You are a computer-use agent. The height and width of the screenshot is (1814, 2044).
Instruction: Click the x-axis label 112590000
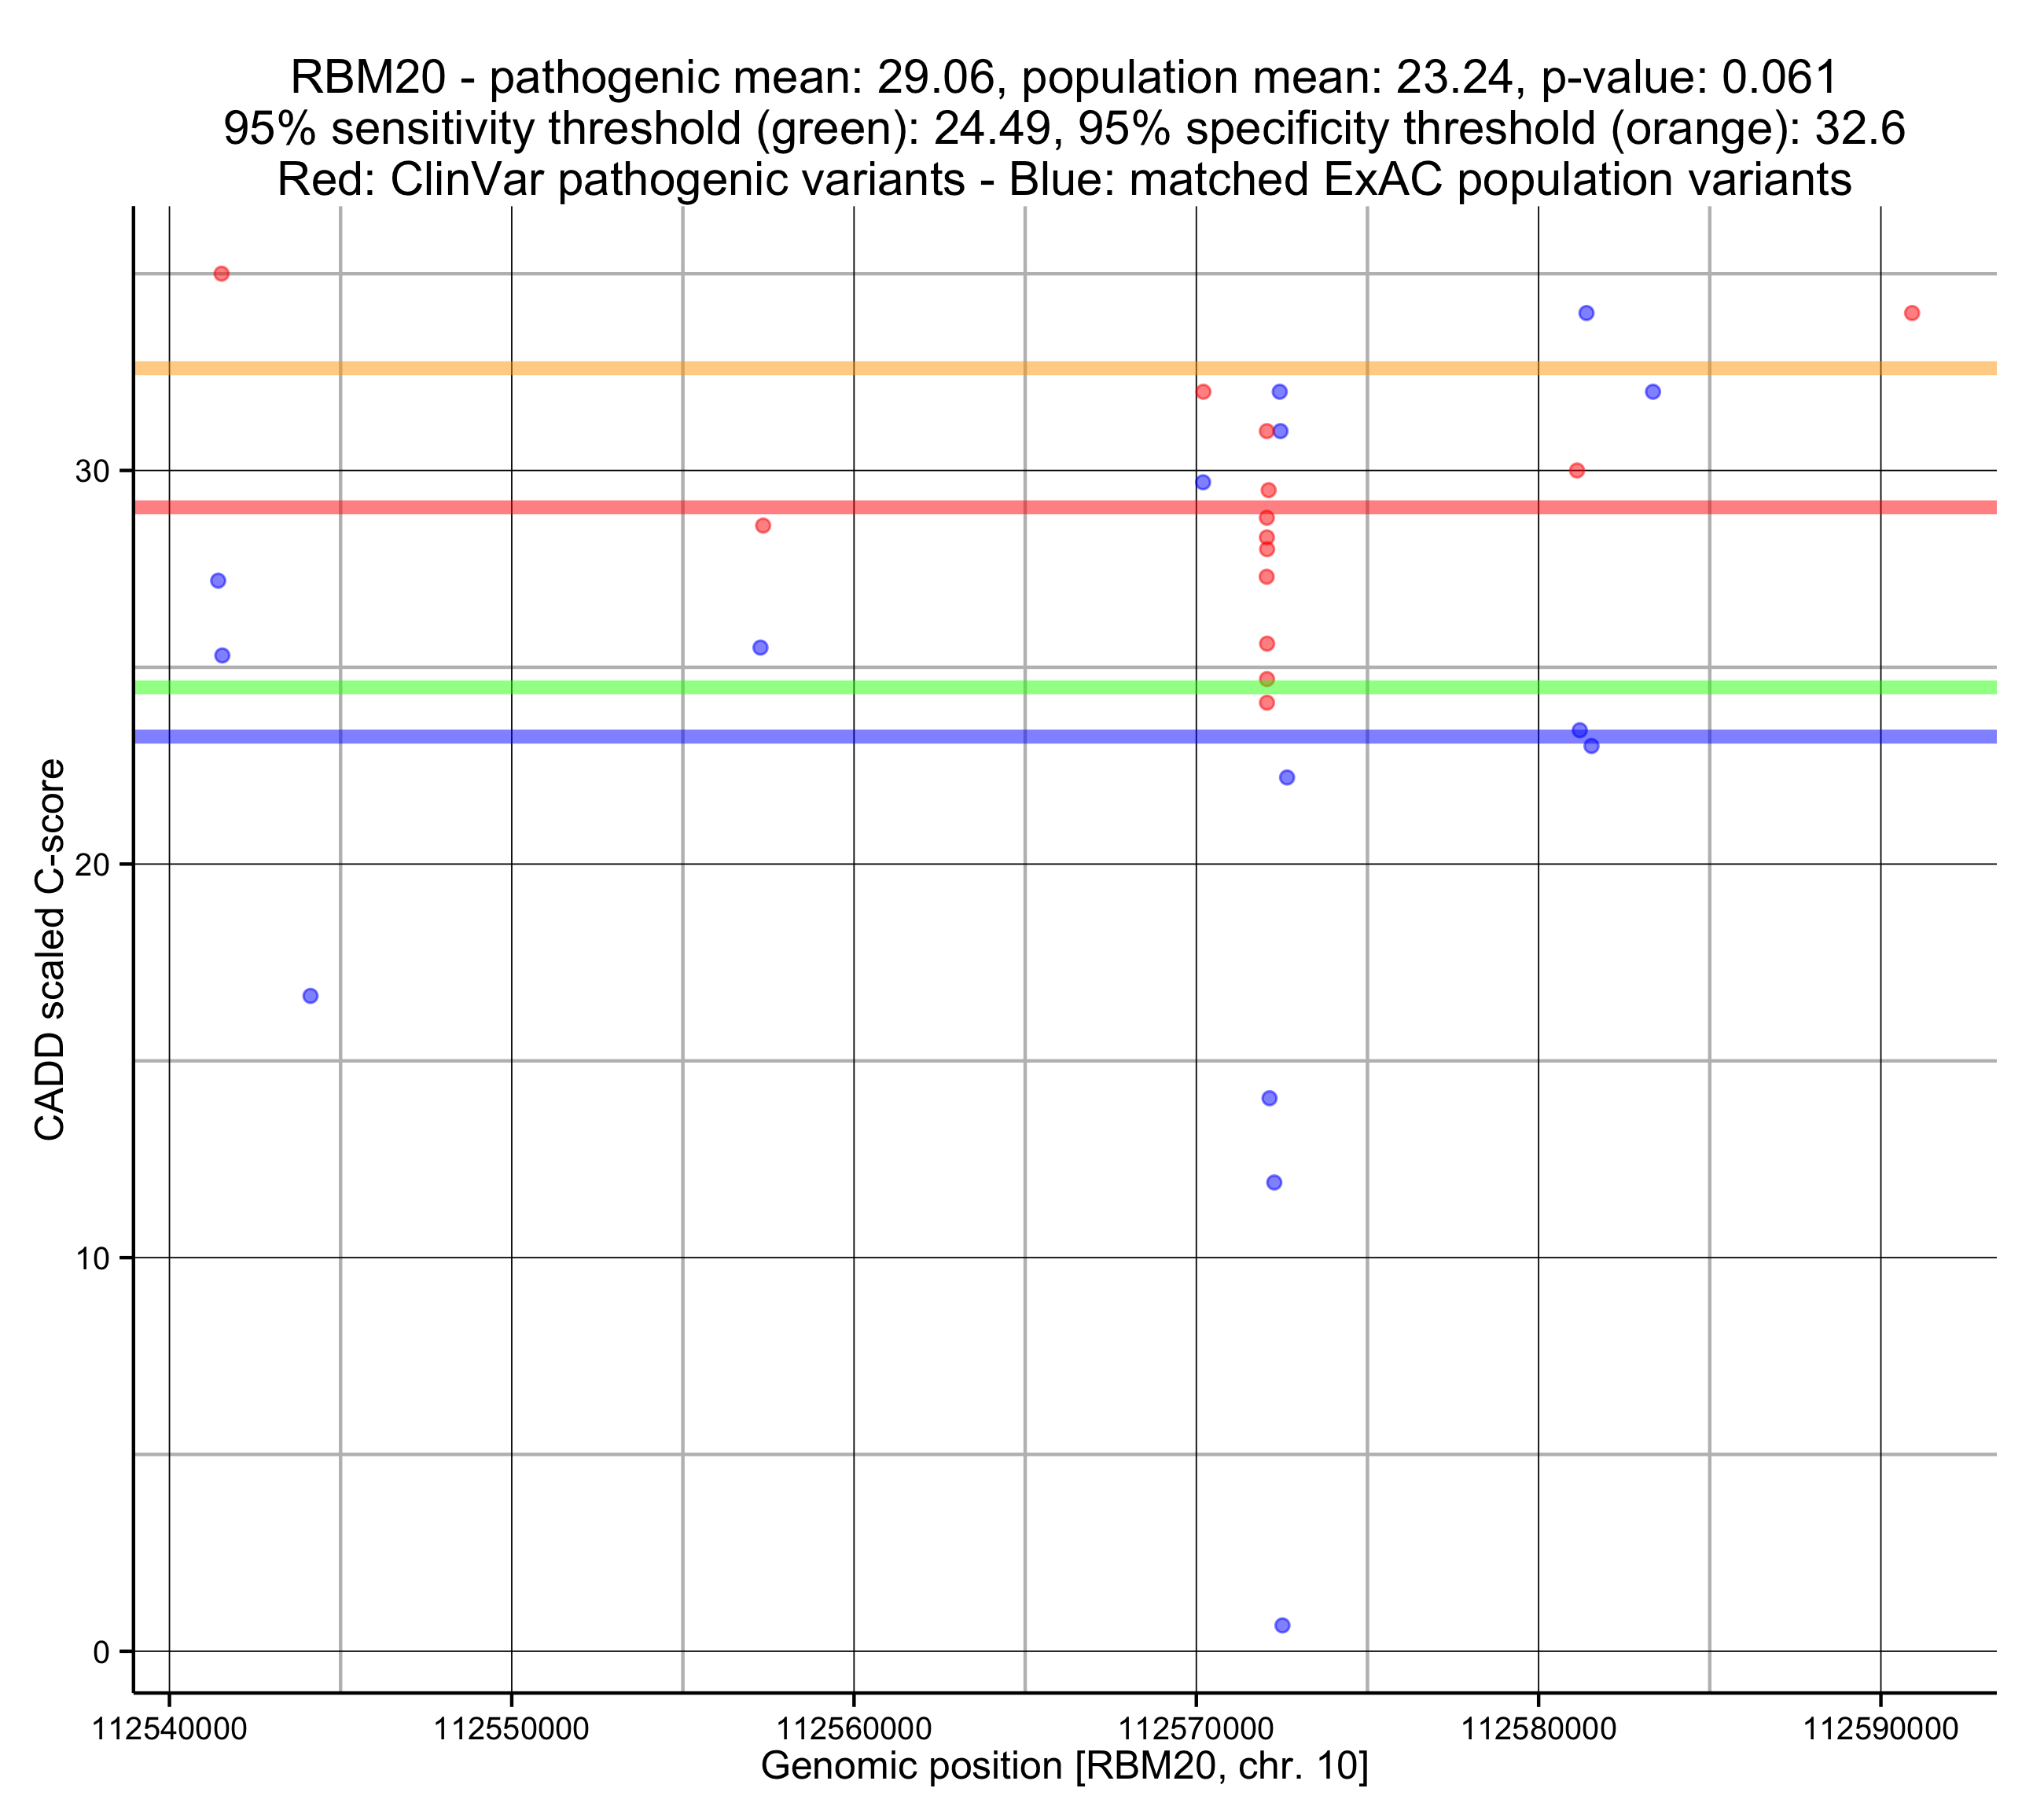point(1880,1727)
